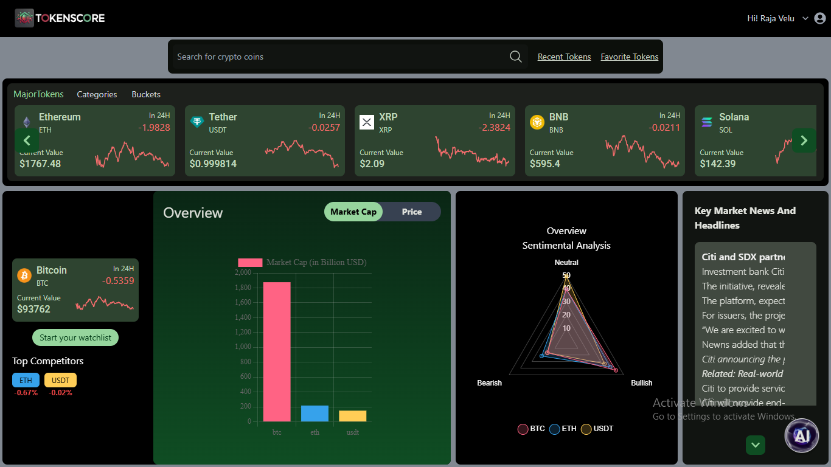Switch to the Buckets tab
This screenshot has height=467, width=831.
[x=146, y=94]
